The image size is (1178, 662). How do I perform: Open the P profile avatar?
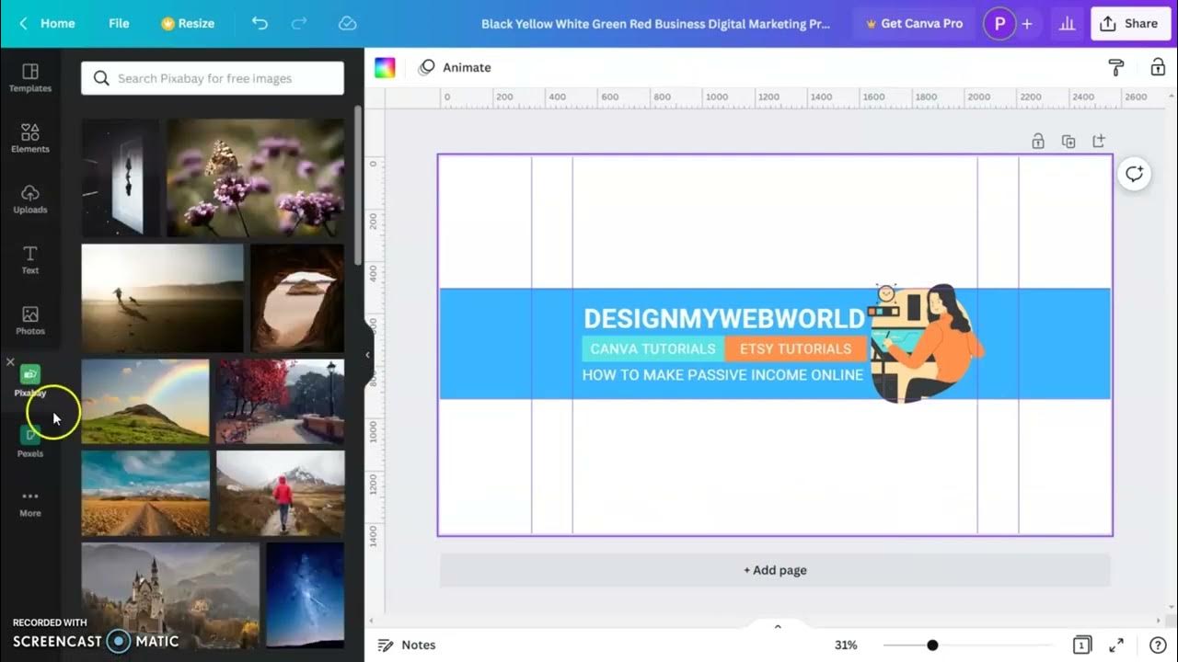click(999, 24)
